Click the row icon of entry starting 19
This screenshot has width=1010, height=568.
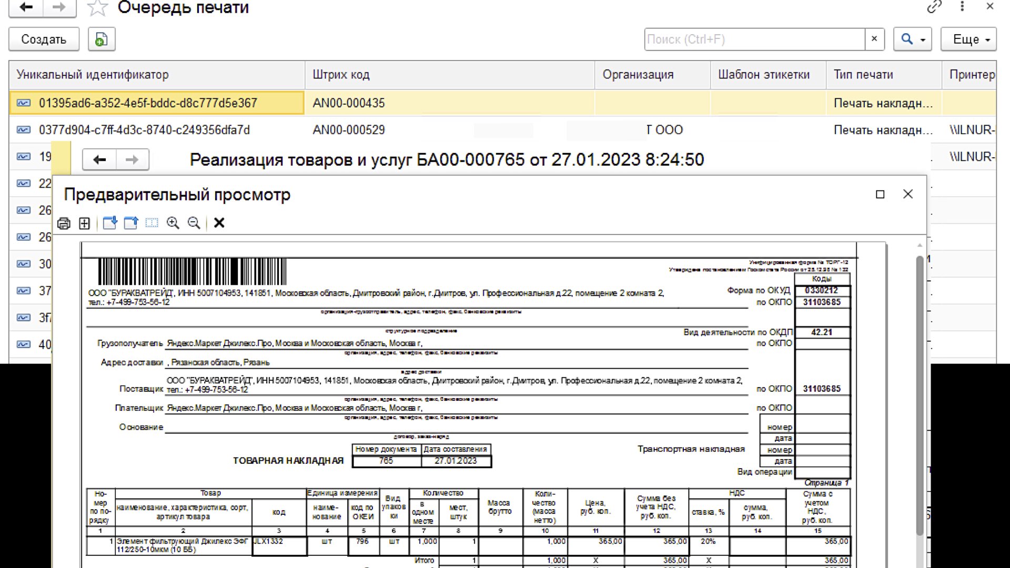tap(24, 157)
